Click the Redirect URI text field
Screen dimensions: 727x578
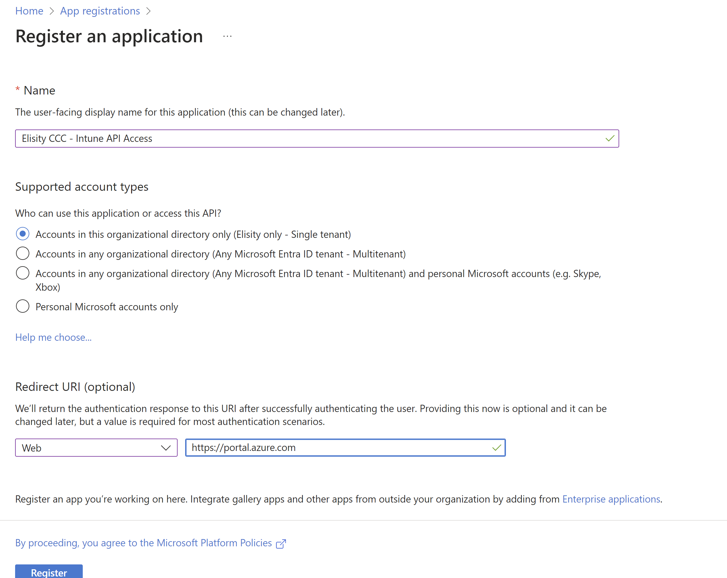coord(337,448)
